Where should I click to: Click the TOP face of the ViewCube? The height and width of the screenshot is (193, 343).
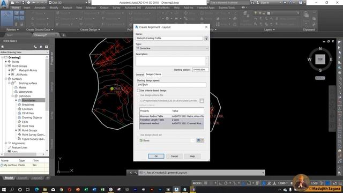(x=320, y=60)
